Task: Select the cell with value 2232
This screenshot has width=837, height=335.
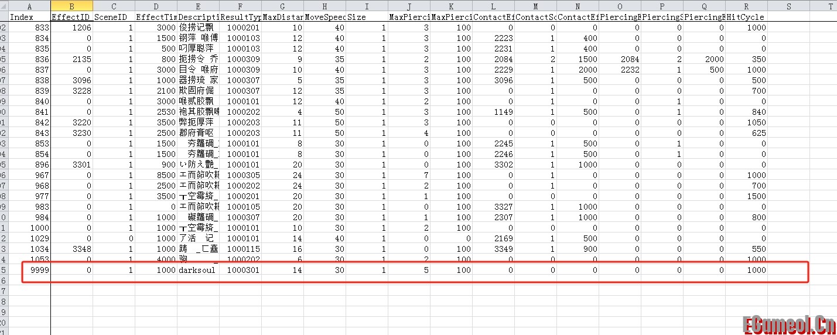Action: point(620,70)
